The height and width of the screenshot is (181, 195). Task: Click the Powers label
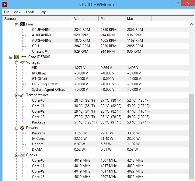pos(32,128)
